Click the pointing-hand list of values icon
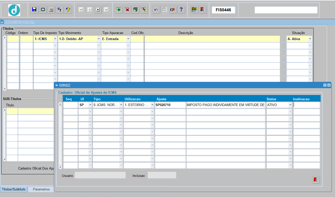Viewport: 335px width, 197px height. click(x=173, y=10)
